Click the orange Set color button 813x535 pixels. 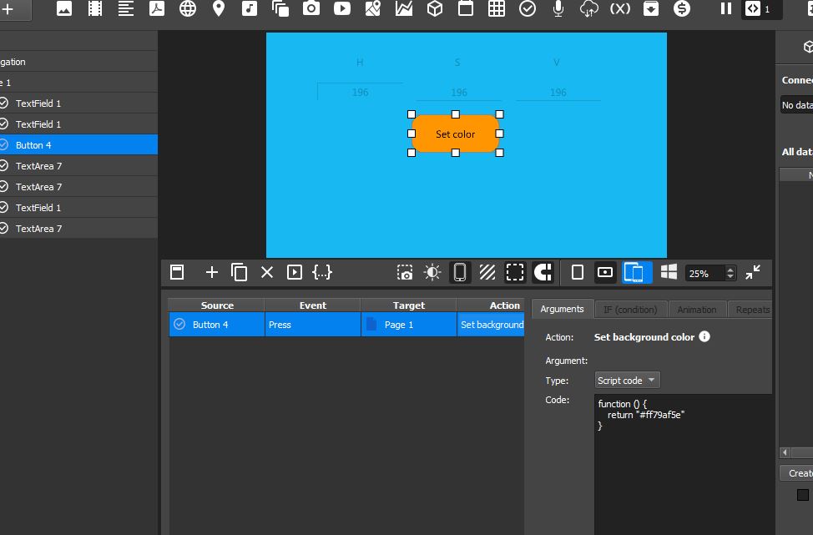tap(455, 134)
